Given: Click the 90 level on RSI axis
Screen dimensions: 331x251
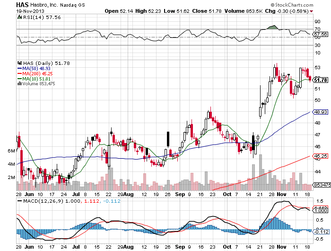Looking at the screenshot, I should pyautogui.click(x=317, y=21).
